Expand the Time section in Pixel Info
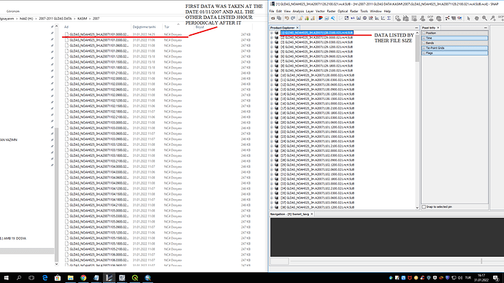This screenshot has width=504, height=283. pyautogui.click(x=424, y=38)
